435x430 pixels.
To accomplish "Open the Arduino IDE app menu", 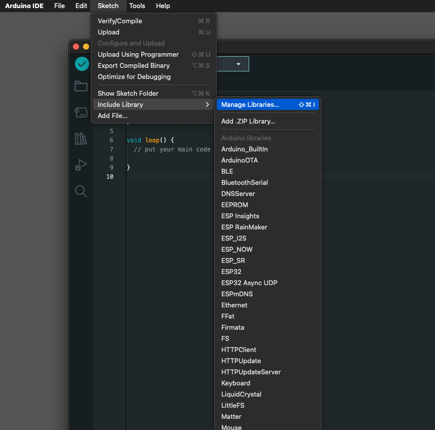I will tap(24, 6).
